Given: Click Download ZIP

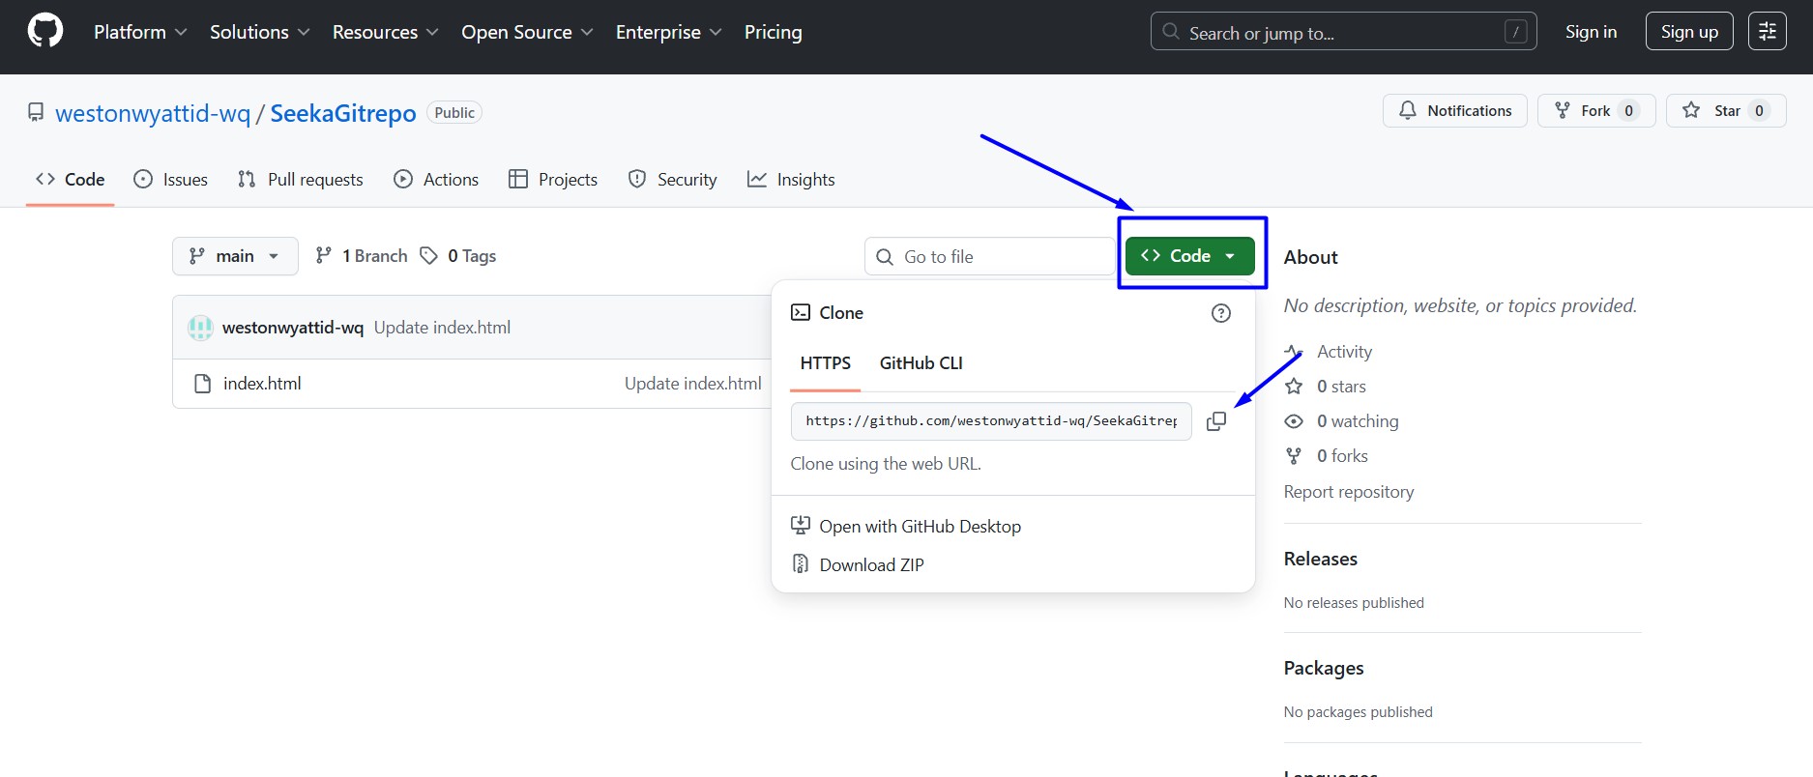Looking at the screenshot, I should click(x=871, y=565).
